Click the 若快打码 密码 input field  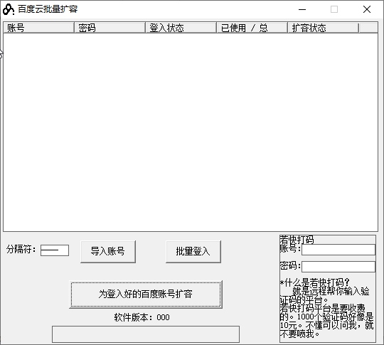[x=338, y=267]
